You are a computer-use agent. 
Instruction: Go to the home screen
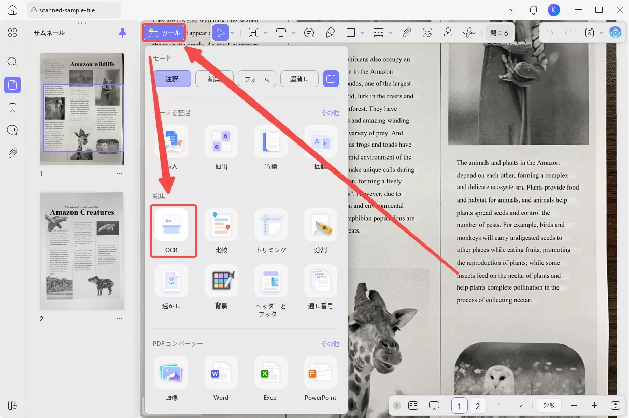12,10
